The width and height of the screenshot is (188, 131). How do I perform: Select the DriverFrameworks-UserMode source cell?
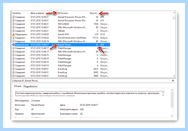(x=72, y=38)
